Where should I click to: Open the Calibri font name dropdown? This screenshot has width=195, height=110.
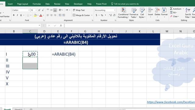pyautogui.click(x=29, y=10)
